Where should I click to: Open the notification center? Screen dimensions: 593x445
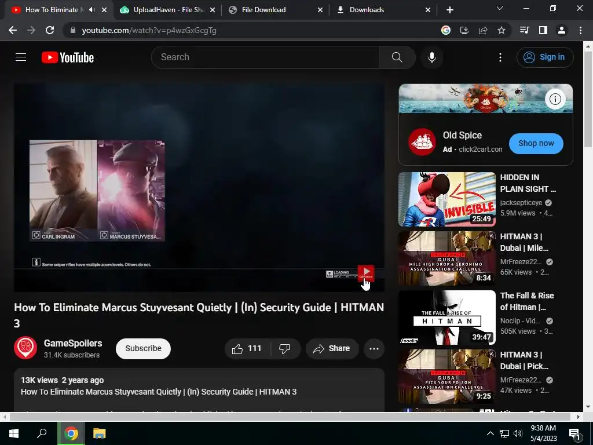pos(575,433)
